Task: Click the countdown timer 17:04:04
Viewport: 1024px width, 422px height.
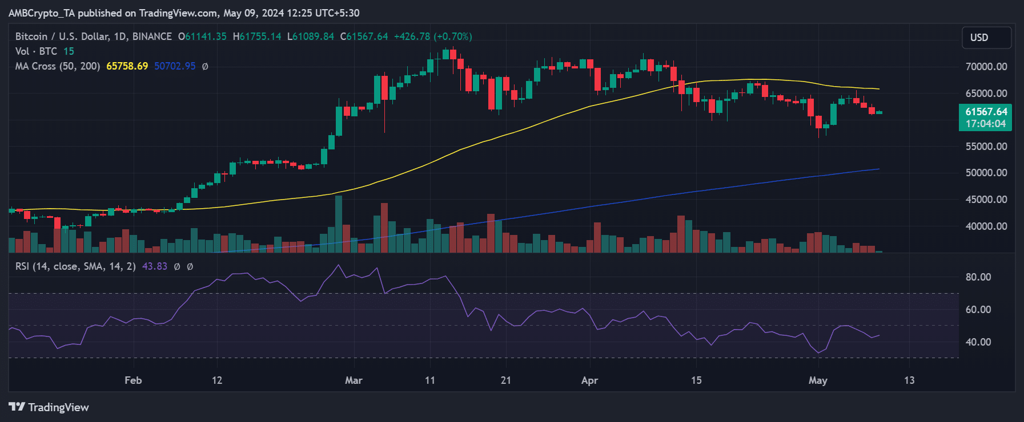Action: [986, 124]
